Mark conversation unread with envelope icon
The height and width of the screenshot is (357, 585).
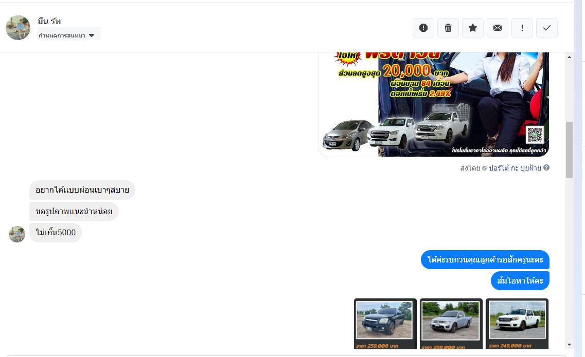(x=498, y=28)
